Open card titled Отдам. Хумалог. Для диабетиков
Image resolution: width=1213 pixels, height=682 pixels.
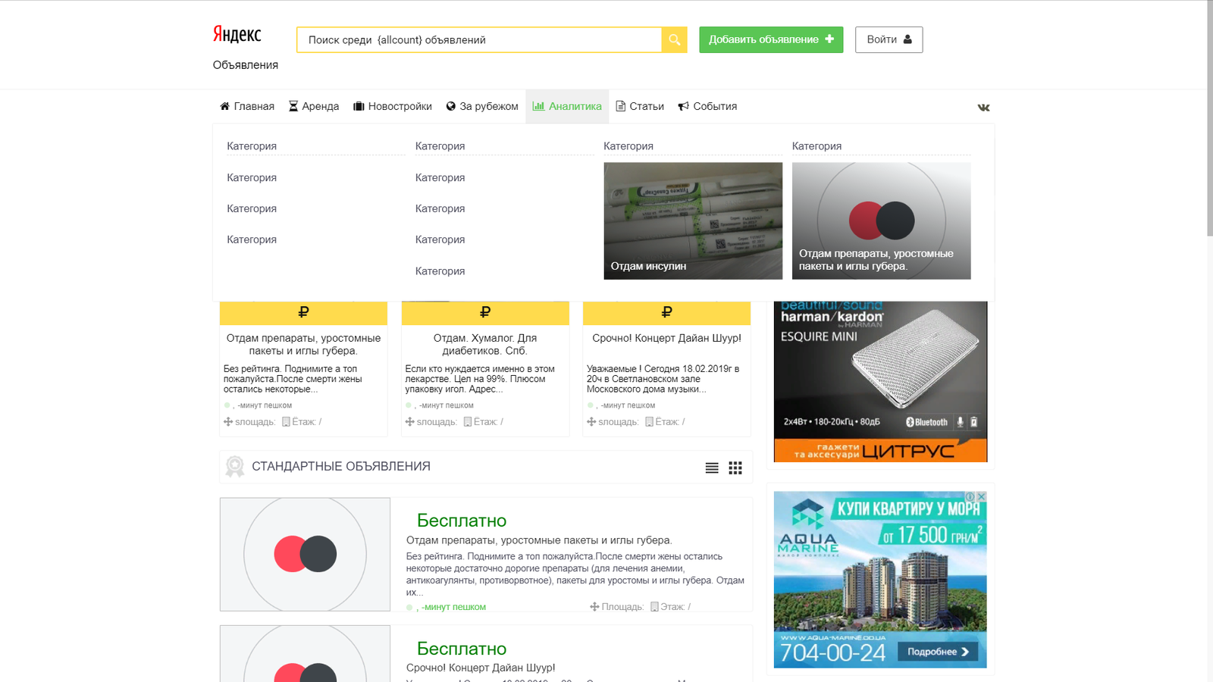pyautogui.click(x=485, y=345)
